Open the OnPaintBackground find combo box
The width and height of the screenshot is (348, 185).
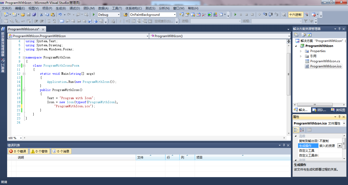[175, 15]
